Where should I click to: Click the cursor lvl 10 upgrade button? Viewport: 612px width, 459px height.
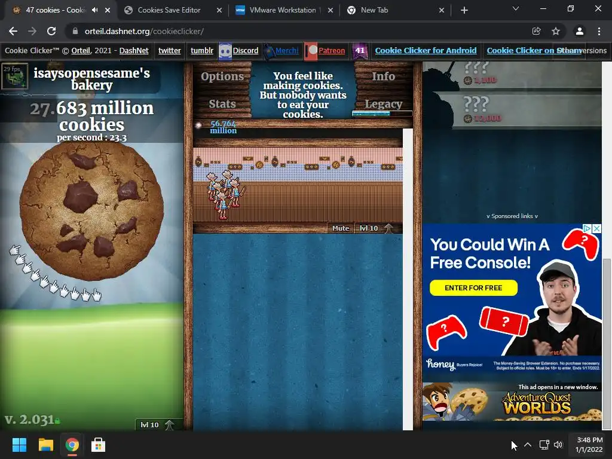pos(157,425)
